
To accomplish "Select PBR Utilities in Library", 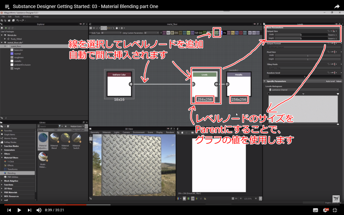I will click(13, 177).
